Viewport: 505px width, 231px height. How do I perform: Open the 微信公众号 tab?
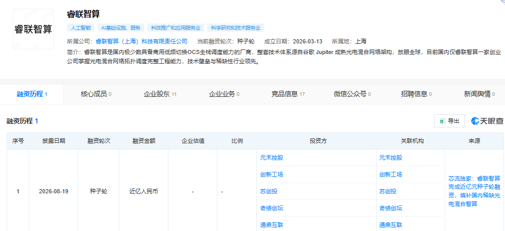point(352,94)
